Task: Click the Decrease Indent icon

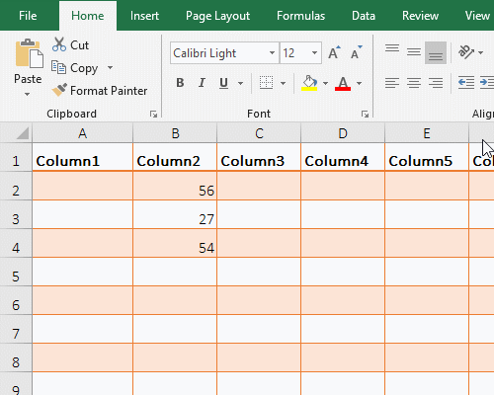Action: tap(466, 82)
